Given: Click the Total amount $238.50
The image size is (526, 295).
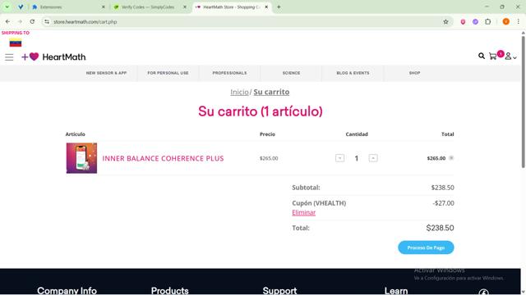Looking at the screenshot, I should (x=440, y=228).
